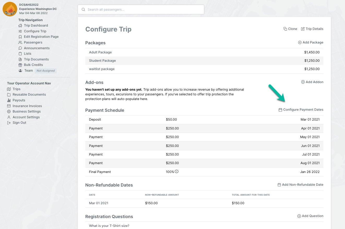Click the Jun 01 2021 payment date
The height and width of the screenshot is (229, 345).
click(x=310, y=146)
